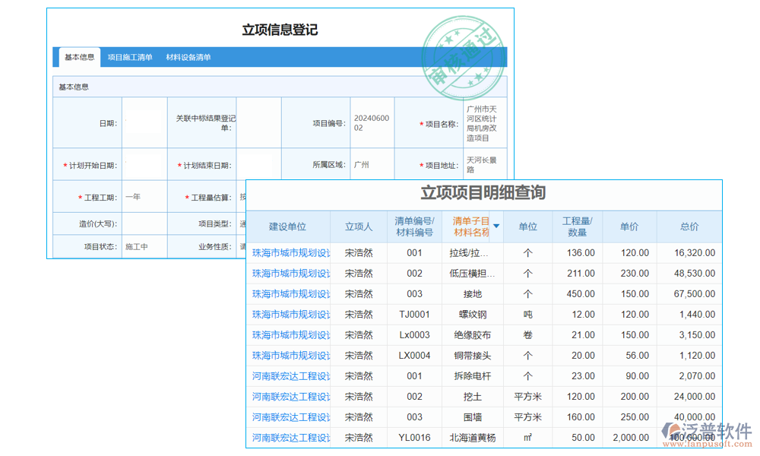Click the 计划开始日期 input field
760x456 pixels.
144,163
